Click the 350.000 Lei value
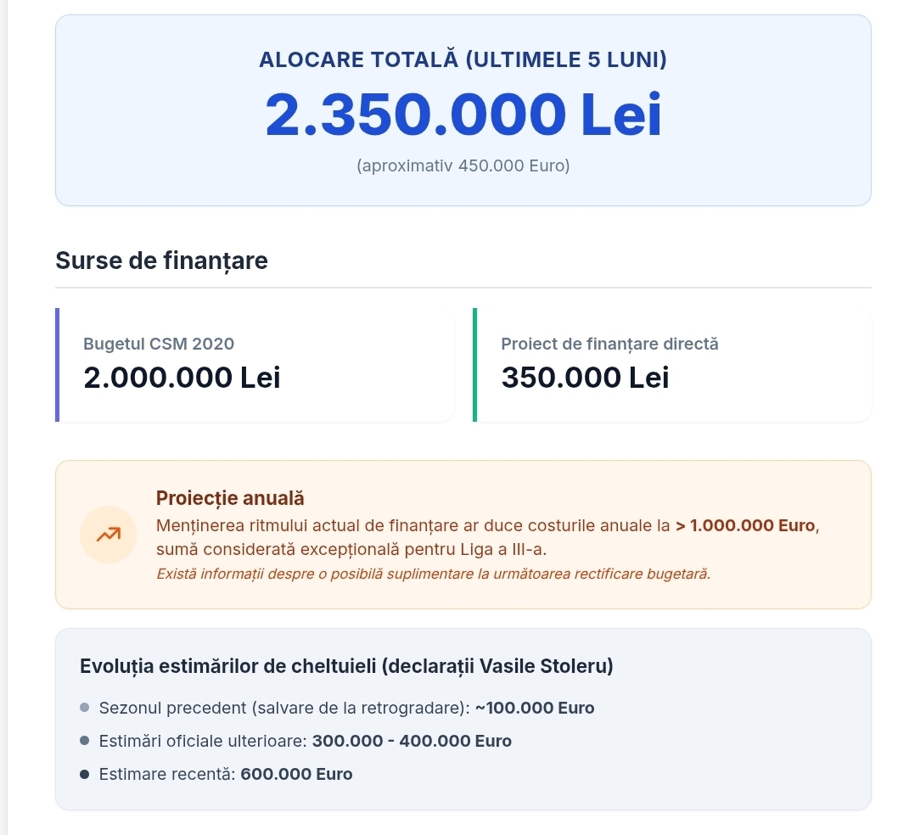898x835 pixels. (586, 378)
